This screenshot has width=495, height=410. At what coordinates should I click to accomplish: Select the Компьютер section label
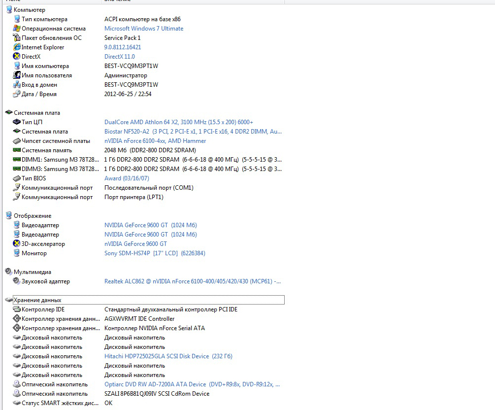[x=30, y=10]
